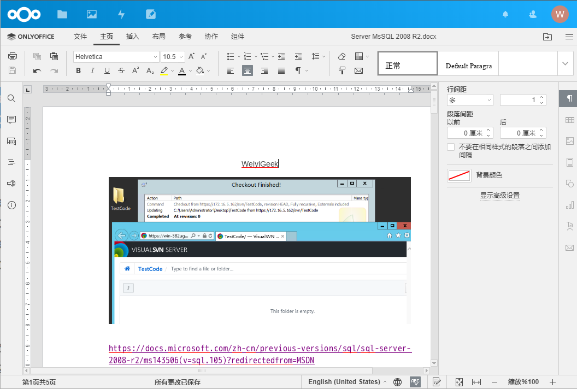Open chart settings in right sidebar
The height and width of the screenshot is (389, 577).
(x=569, y=205)
